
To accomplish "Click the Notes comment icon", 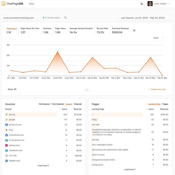I will point(15,89).
